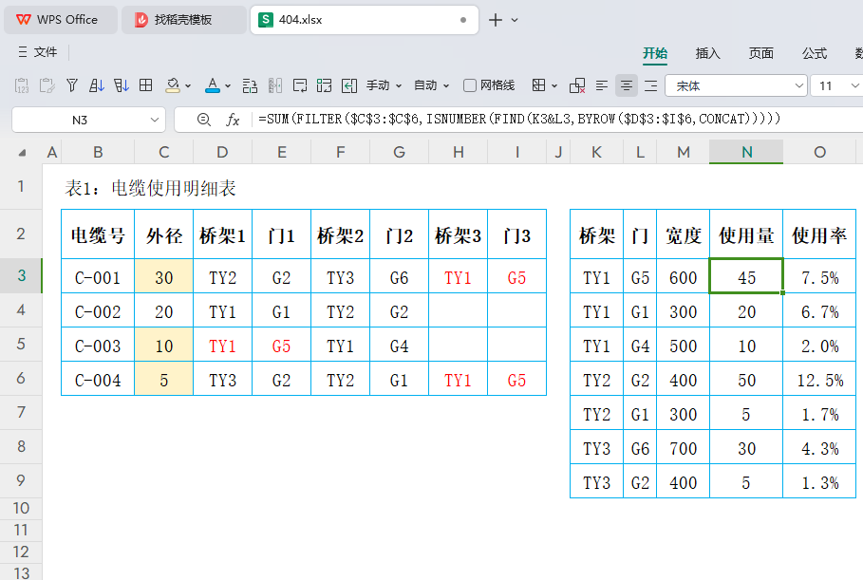Screen dimensions: 863x580
Task: Switch to the 找稻壳模板 tab
Action: pos(184,20)
